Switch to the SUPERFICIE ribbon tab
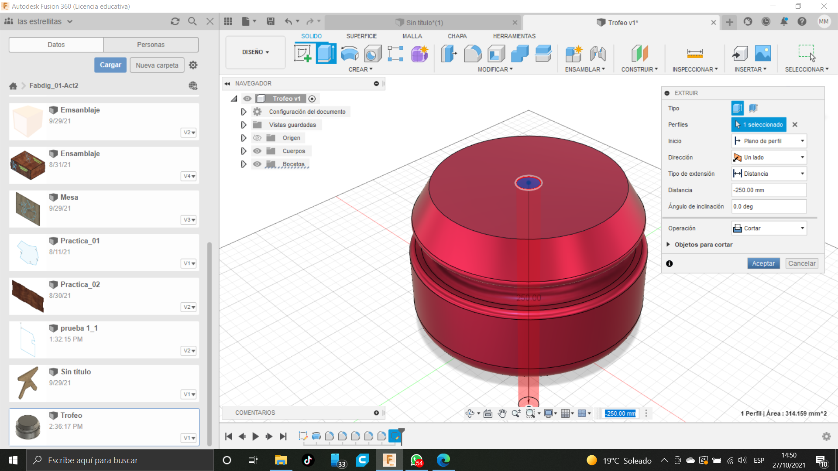838x471 pixels. tap(361, 36)
